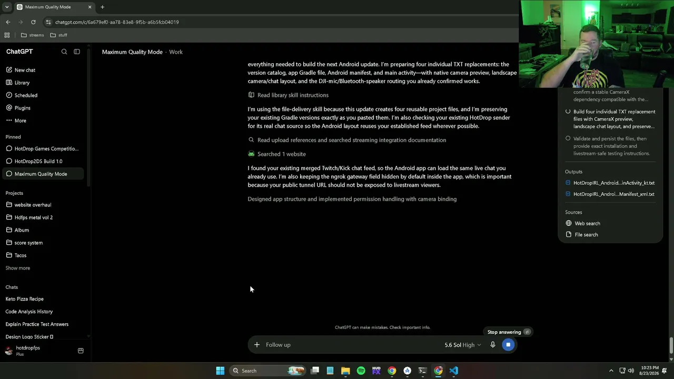This screenshot has height=379, width=674.
Task: Open pinned chat HotDrop Games Competition
Action: [44, 148]
